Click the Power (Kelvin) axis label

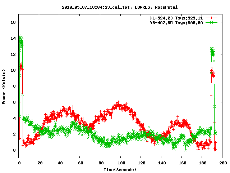point(4,87)
